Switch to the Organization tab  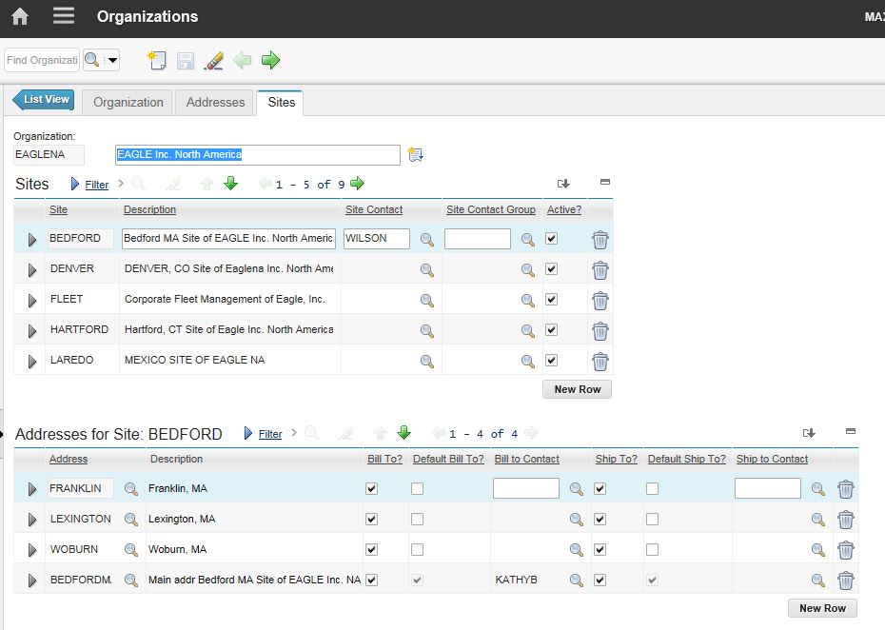pos(128,102)
